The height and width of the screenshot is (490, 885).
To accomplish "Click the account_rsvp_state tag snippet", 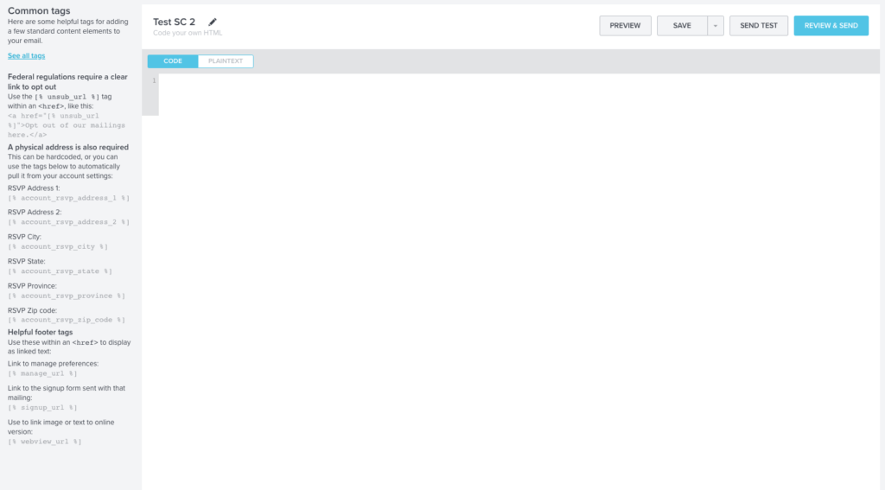I will click(60, 271).
